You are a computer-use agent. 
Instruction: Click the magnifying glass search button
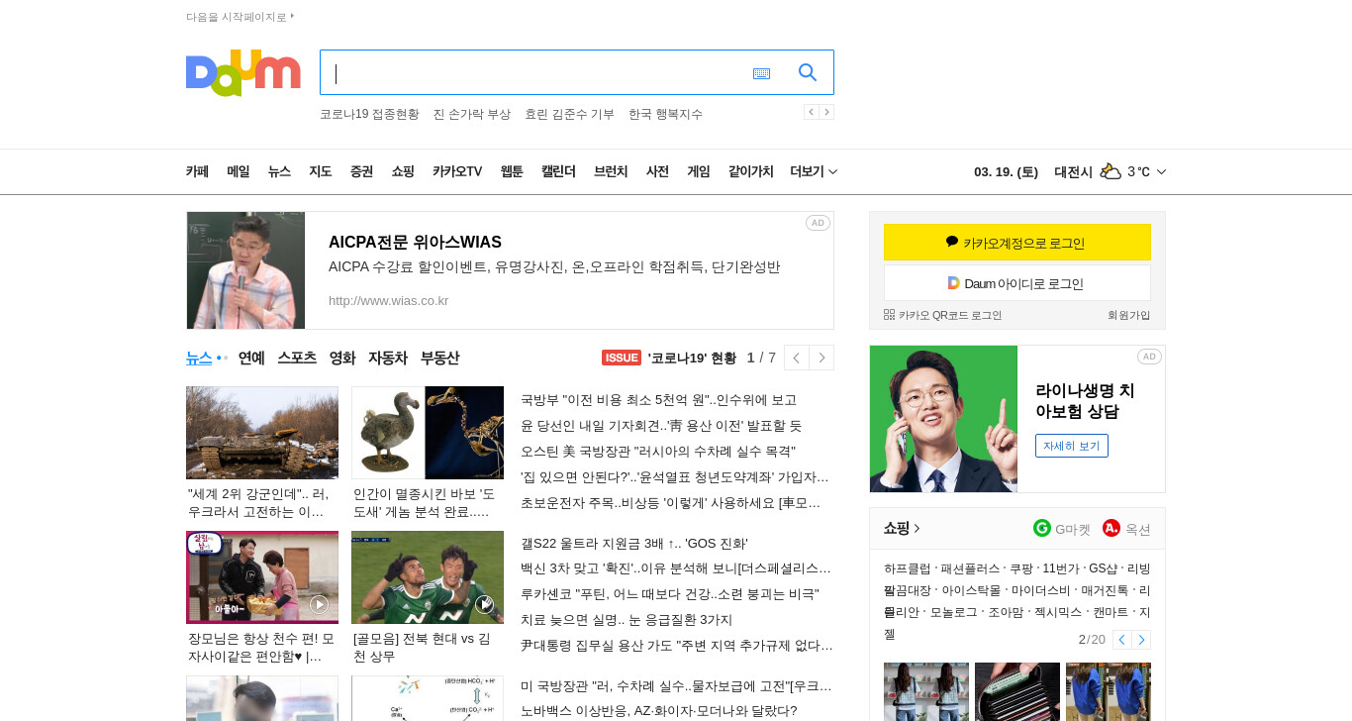click(x=808, y=72)
